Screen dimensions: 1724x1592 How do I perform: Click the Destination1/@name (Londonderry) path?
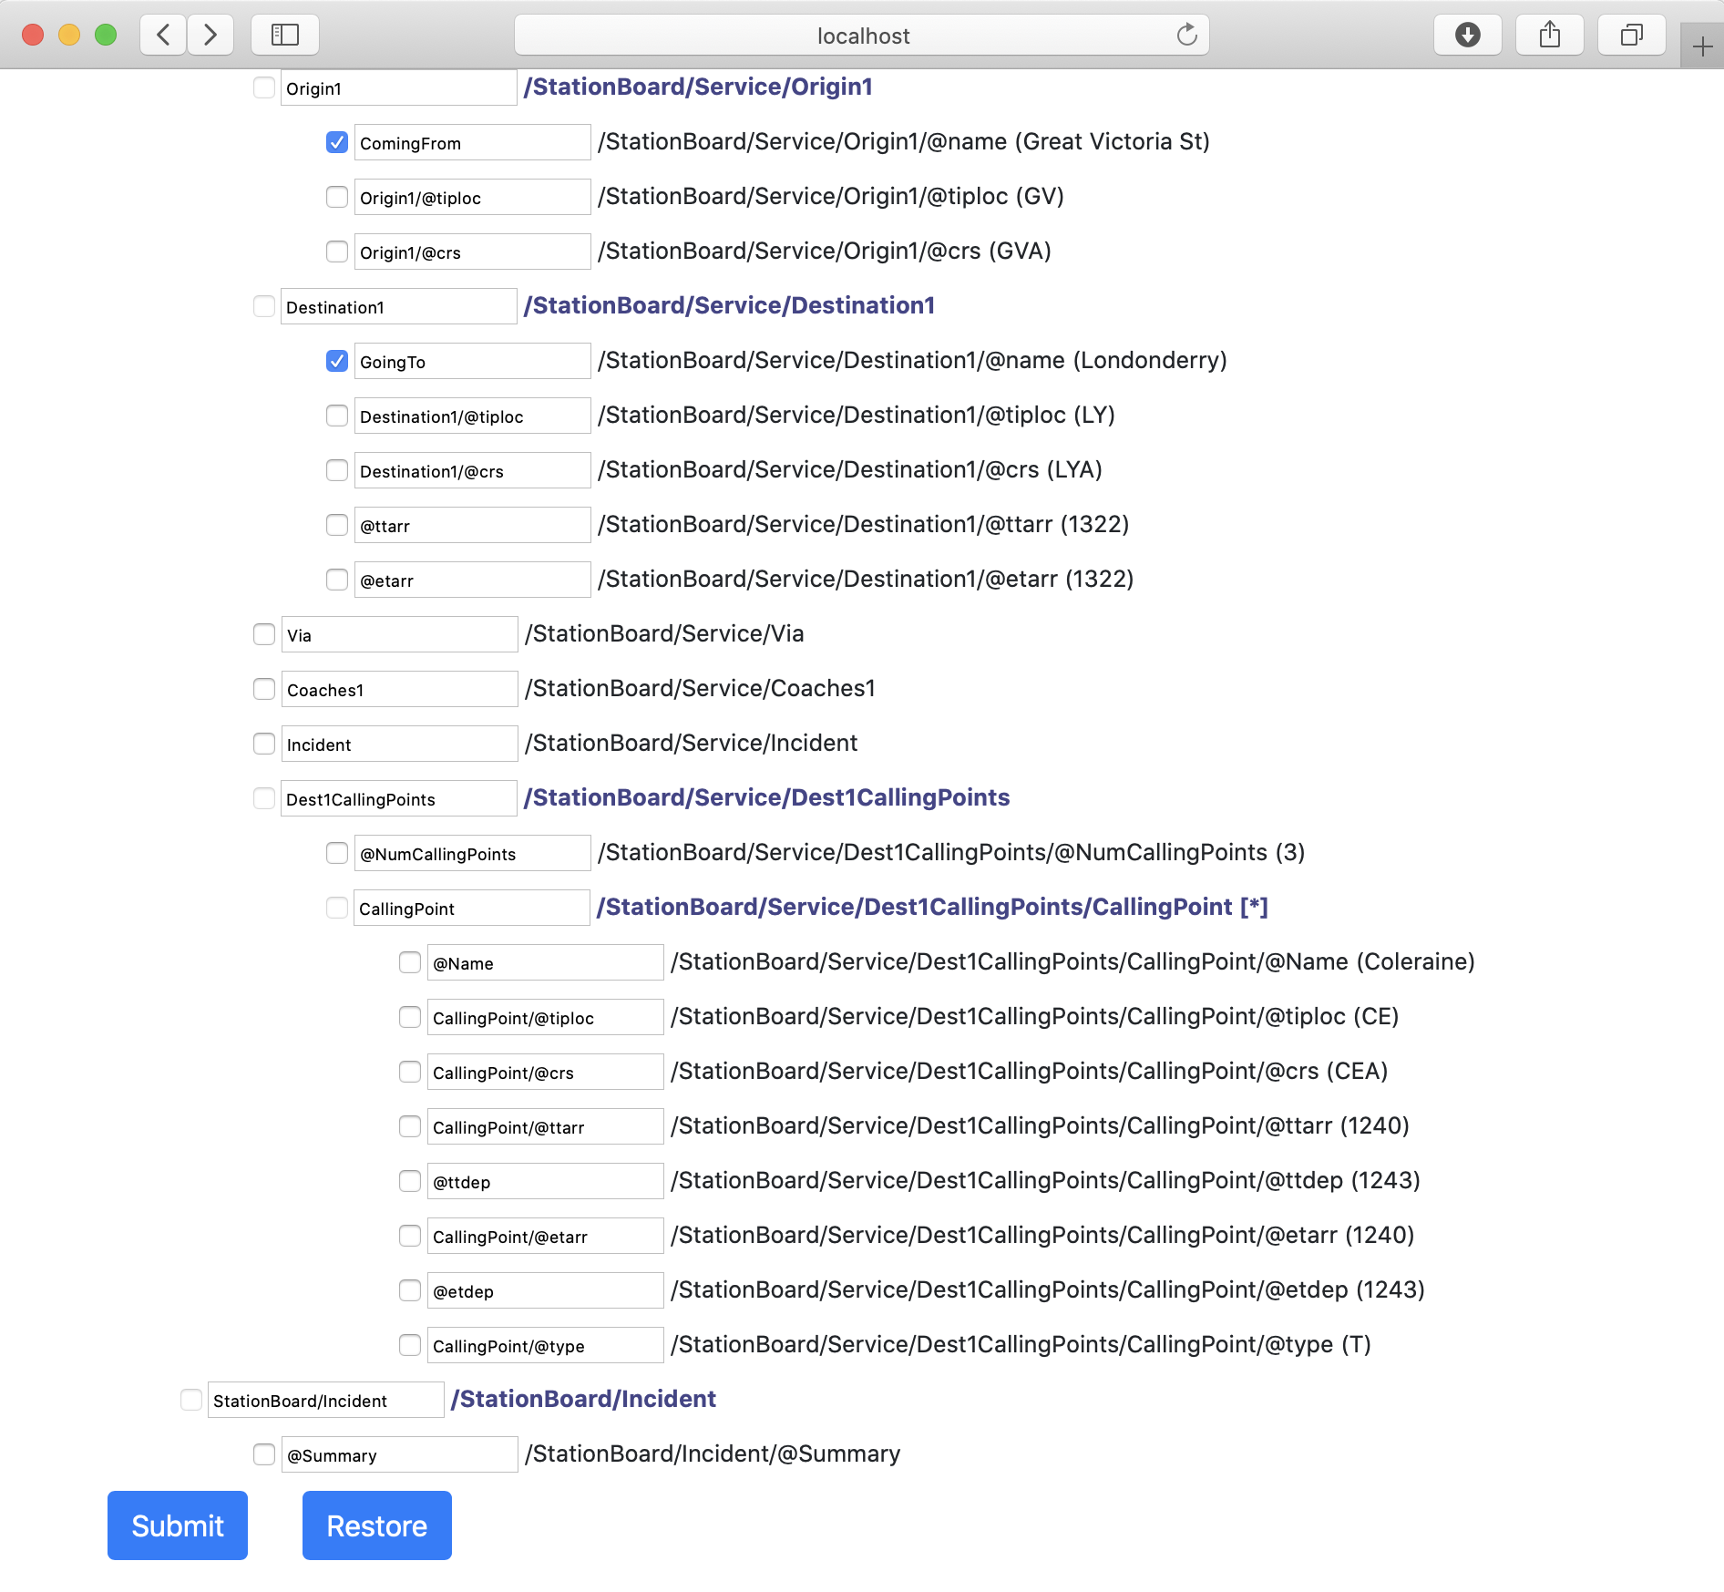(912, 360)
